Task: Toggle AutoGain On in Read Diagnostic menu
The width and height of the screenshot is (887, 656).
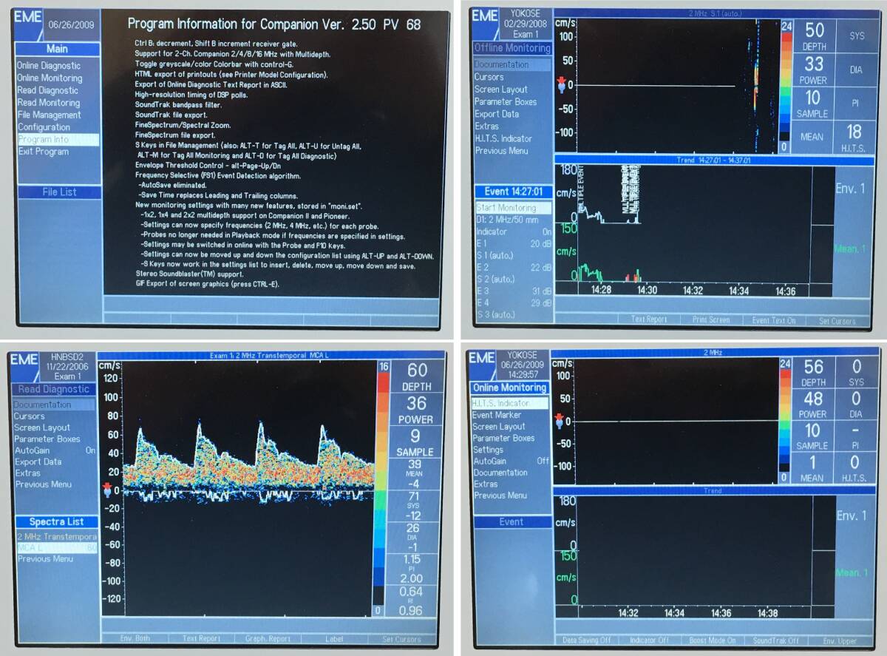Action: click(x=55, y=450)
